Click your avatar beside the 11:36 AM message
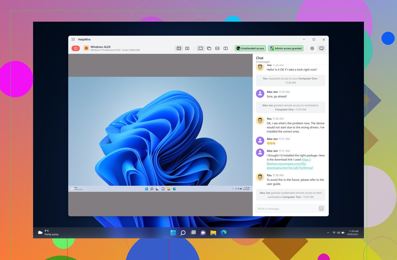This screenshot has width=397, height=260. point(260,120)
